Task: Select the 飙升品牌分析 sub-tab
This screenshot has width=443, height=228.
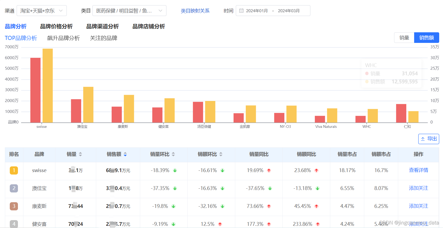Action: [x=63, y=38]
